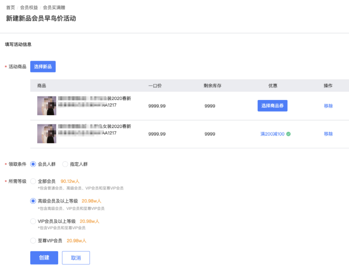Click the 取消 button to cancel
Screen dimensions: 349x268
75,258
